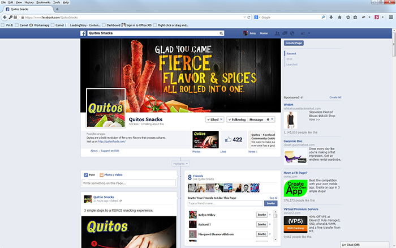Open Facebook privacy shortcuts lock icon
This screenshot has height=248, width=396.
[x=302, y=33]
